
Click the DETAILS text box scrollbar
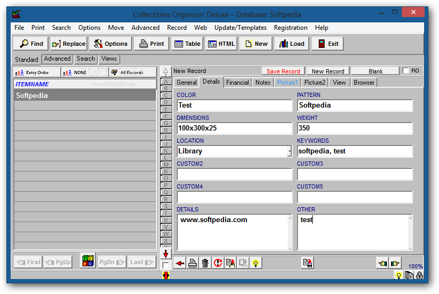pos(290,232)
